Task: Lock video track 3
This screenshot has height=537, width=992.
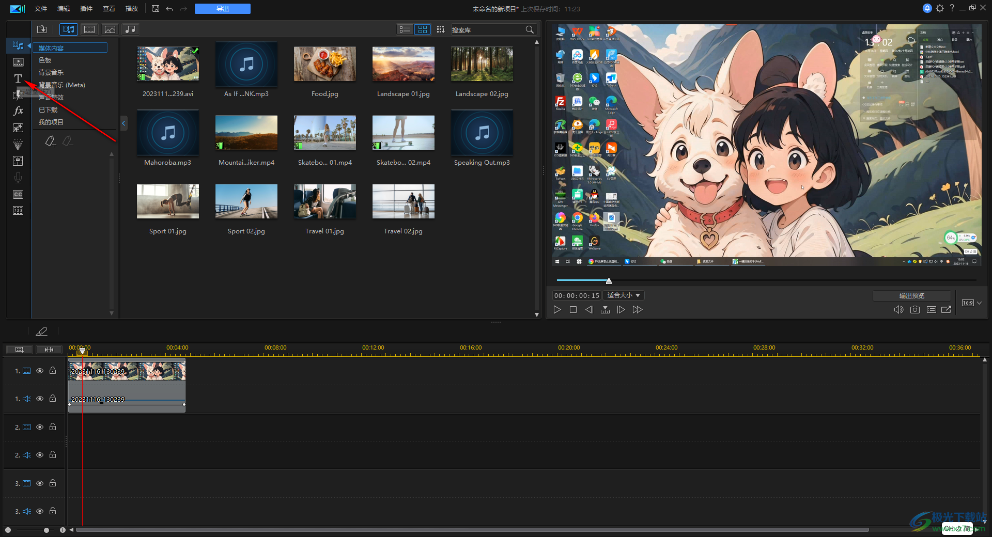Action: (53, 483)
